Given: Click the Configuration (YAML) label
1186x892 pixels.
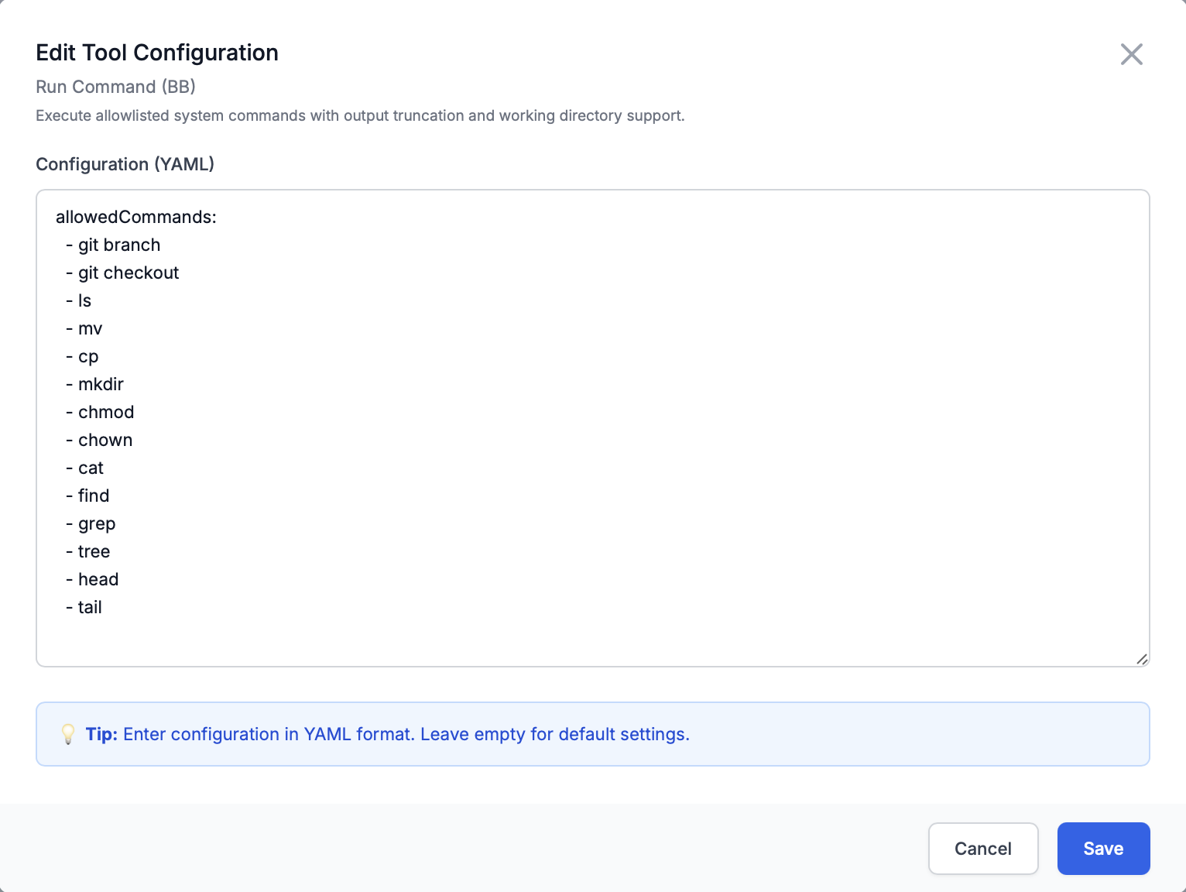Looking at the screenshot, I should (125, 164).
